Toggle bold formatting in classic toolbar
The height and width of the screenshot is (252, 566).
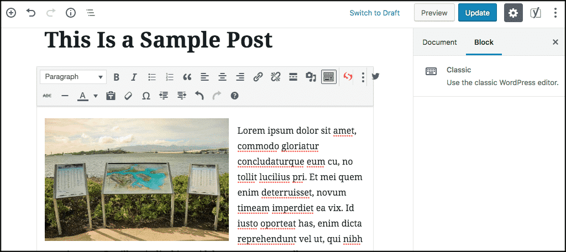click(117, 77)
